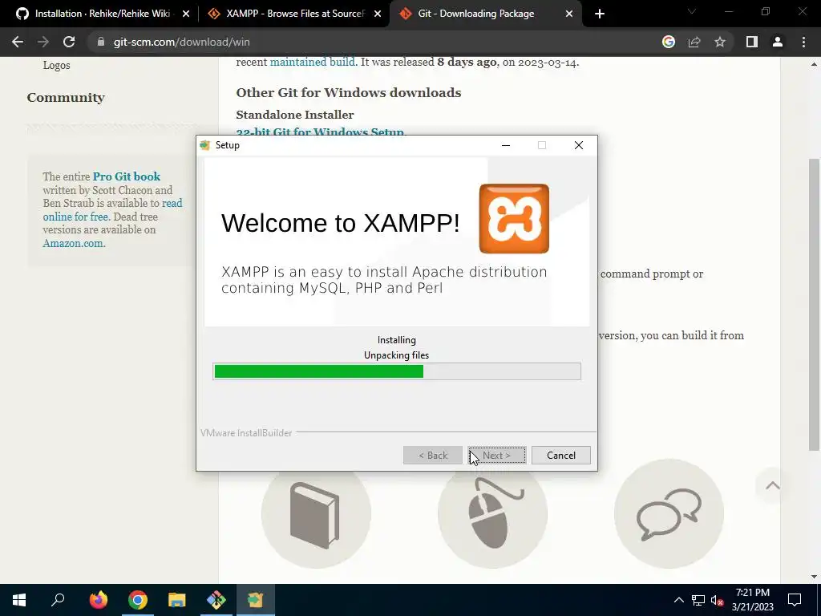Click the Next button in Setup
This screenshot has width=821, height=616.
click(497, 456)
